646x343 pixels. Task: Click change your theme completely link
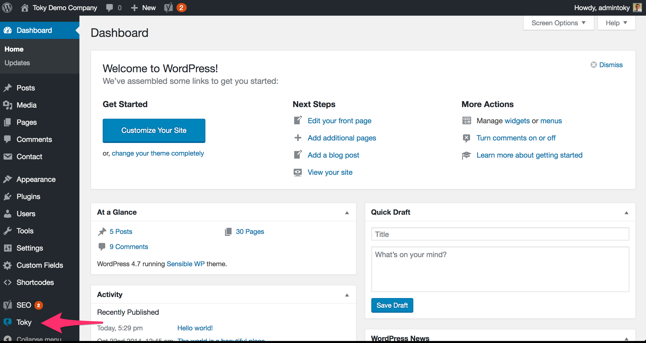[x=158, y=153]
